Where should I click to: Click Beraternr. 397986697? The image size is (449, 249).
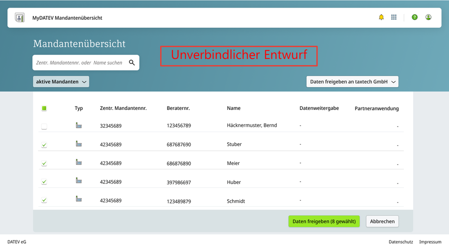coord(179,183)
